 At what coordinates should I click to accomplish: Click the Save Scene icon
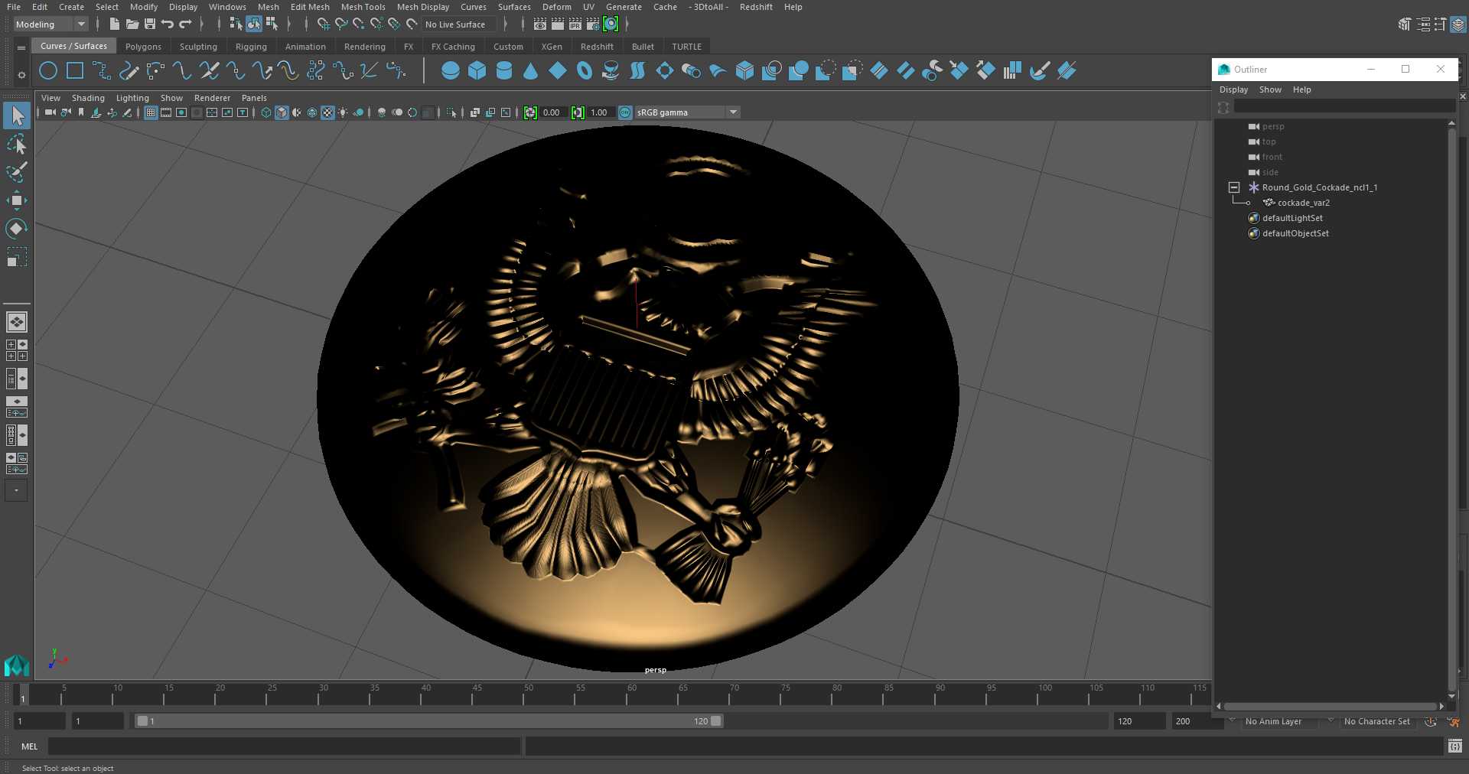pos(150,24)
